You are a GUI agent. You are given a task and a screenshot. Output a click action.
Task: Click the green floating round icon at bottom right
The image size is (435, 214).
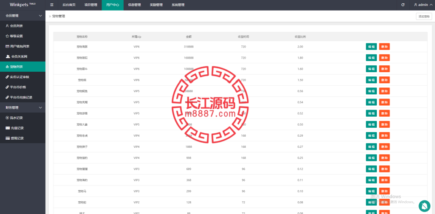[424, 206]
